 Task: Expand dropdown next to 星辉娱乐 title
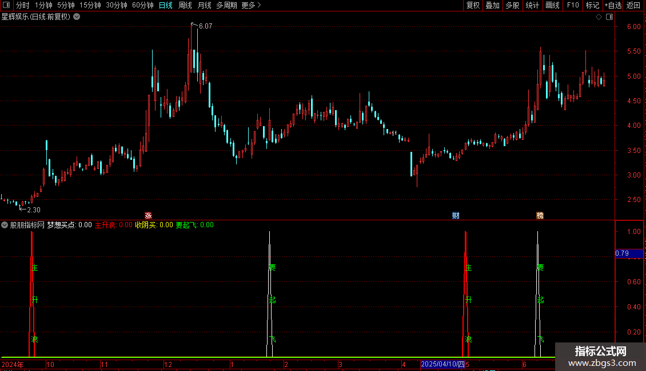click(77, 17)
